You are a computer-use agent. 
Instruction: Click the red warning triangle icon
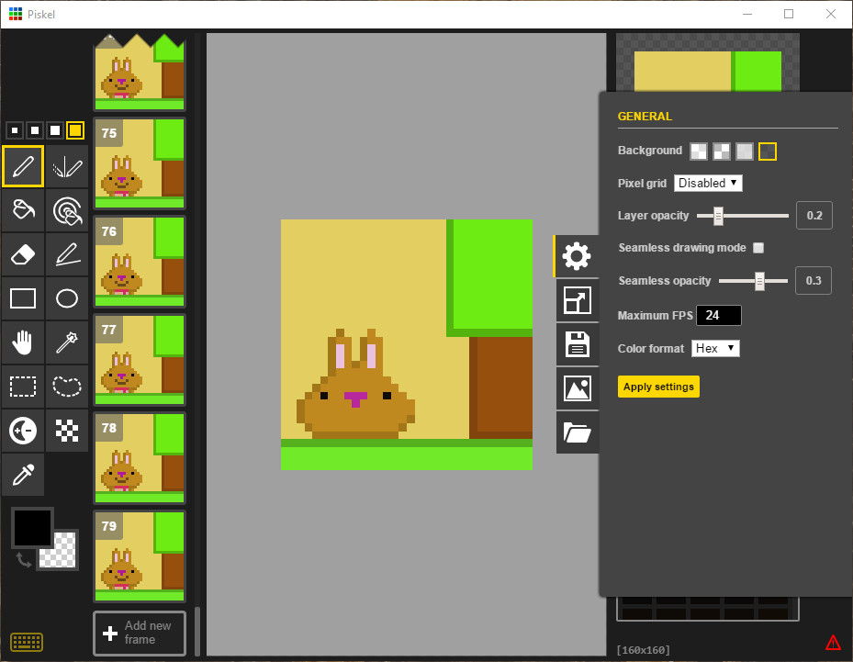tap(833, 643)
